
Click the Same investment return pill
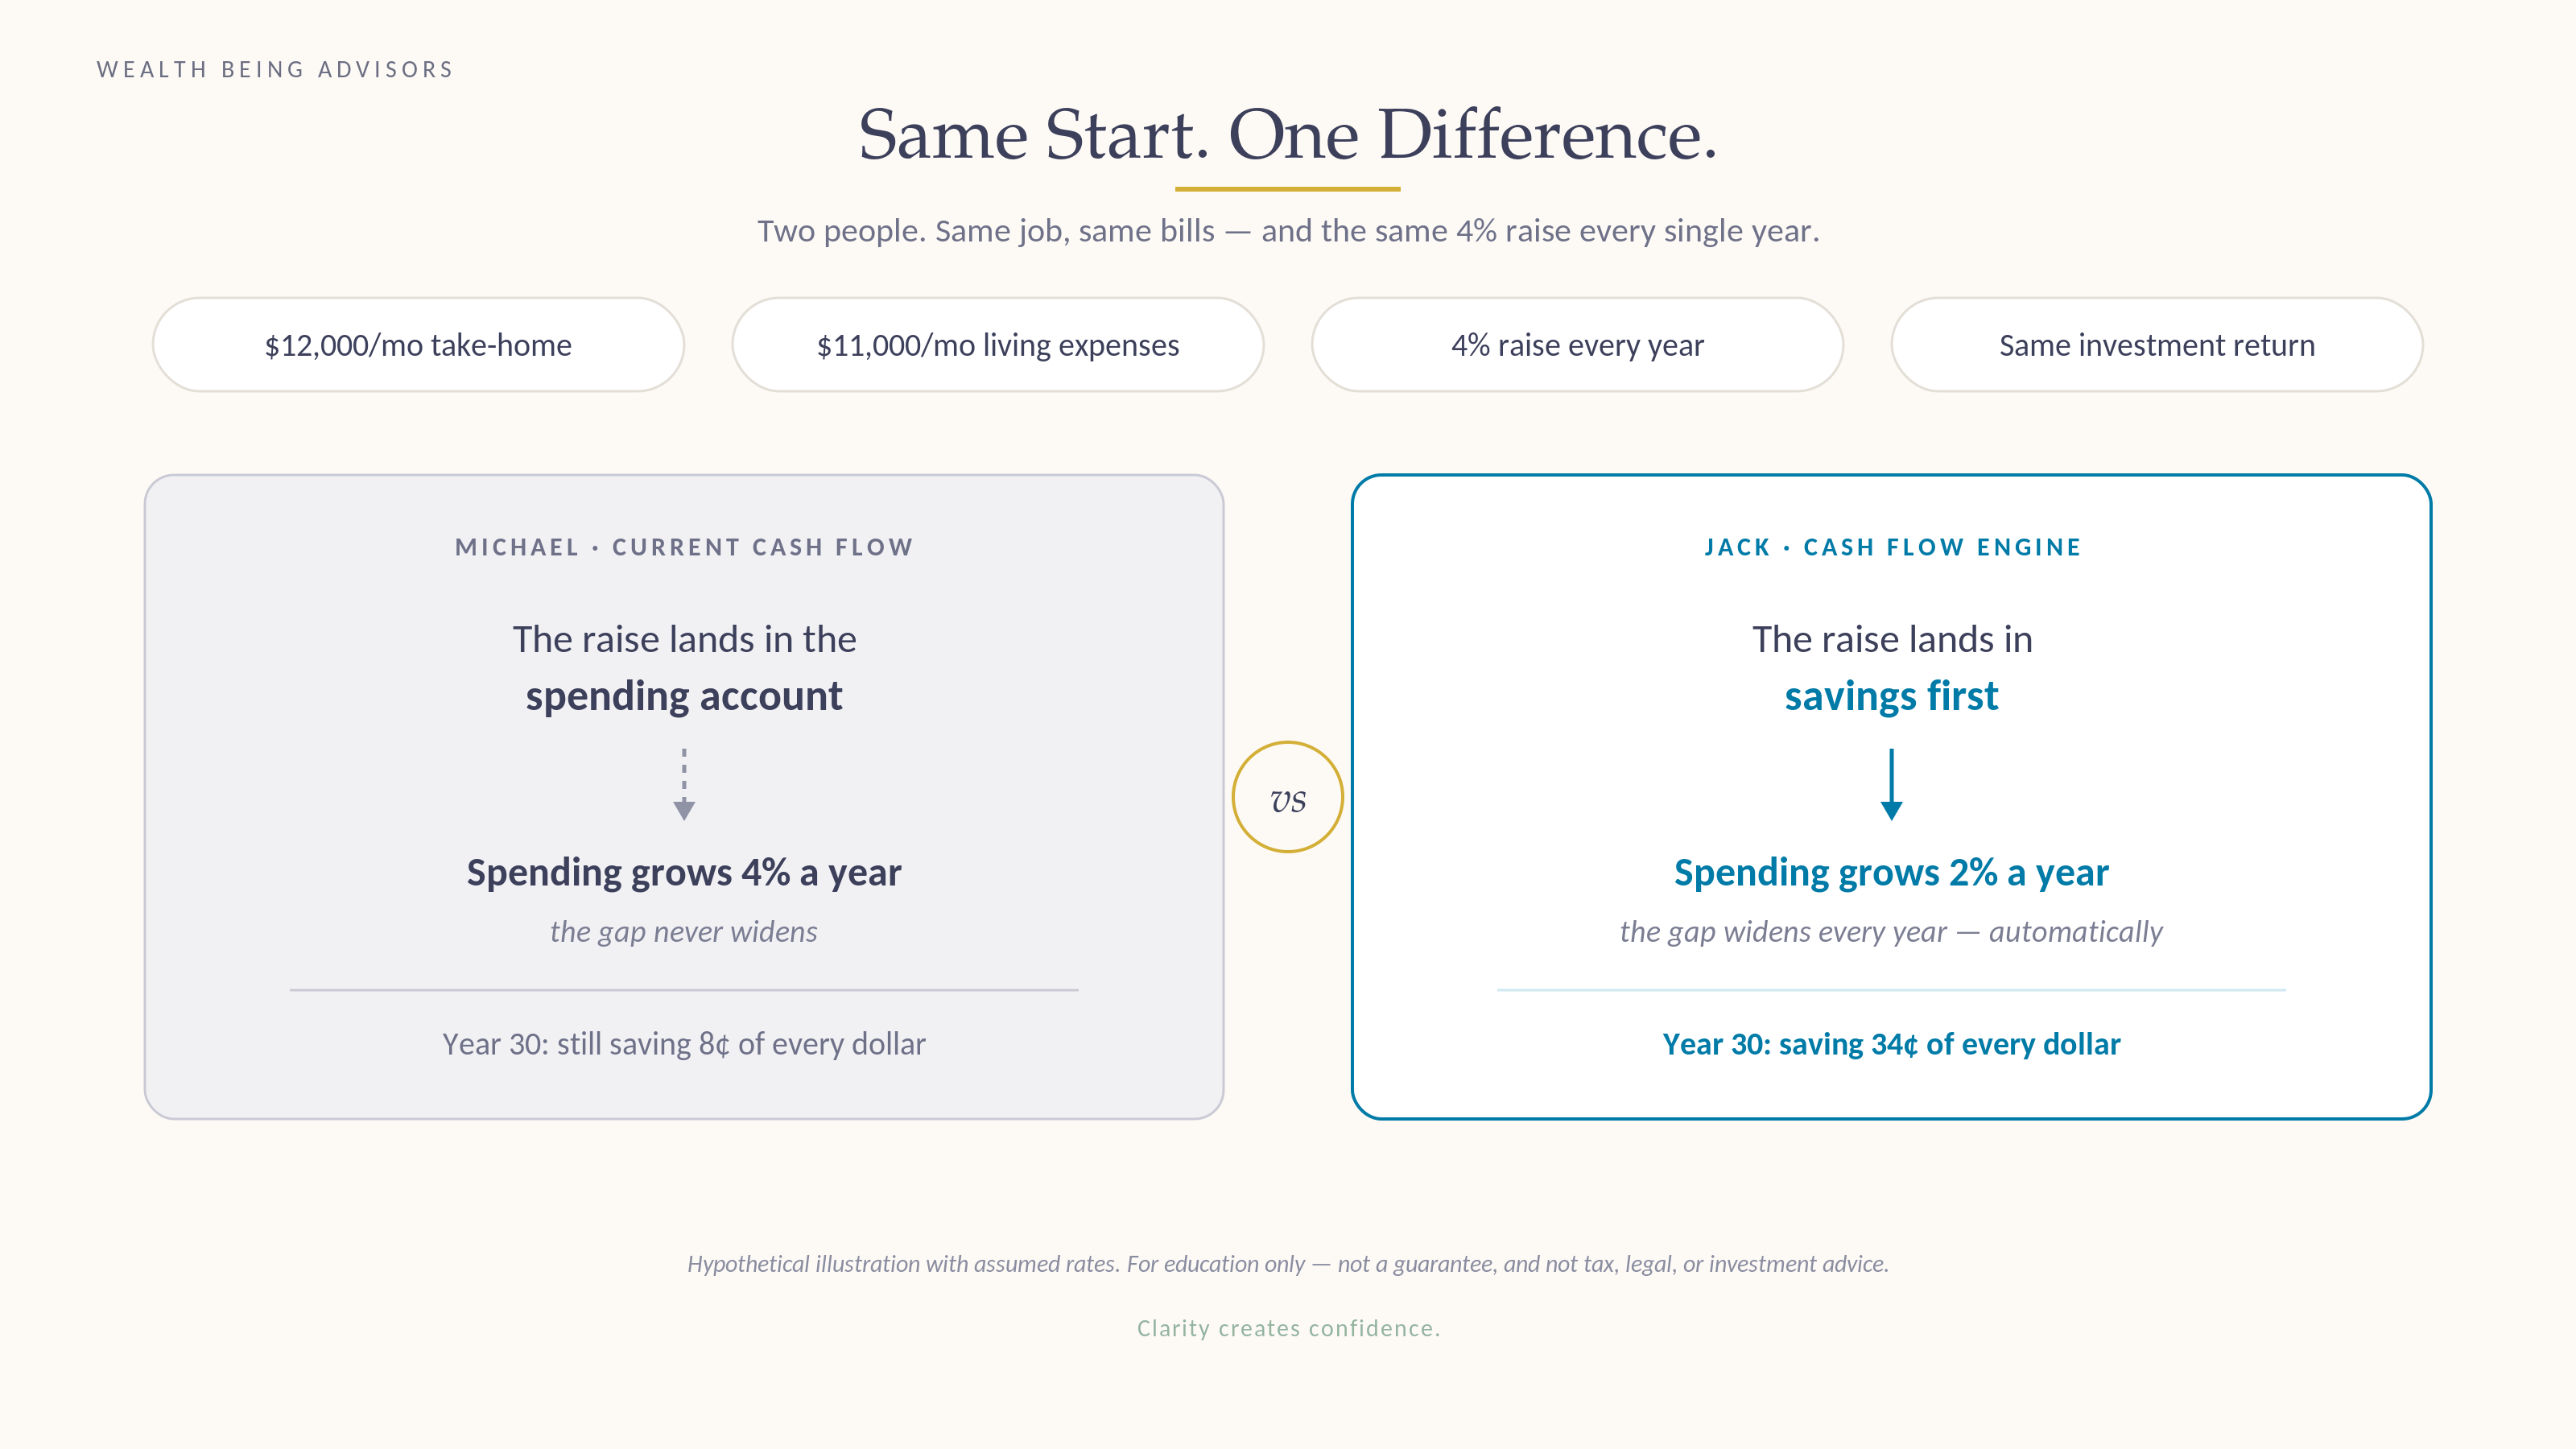pyautogui.click(x=2157, y=345)
